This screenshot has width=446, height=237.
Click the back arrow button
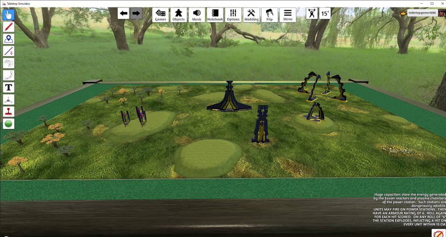coord(124,14)
